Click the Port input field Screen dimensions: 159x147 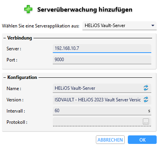coord(102,60)
